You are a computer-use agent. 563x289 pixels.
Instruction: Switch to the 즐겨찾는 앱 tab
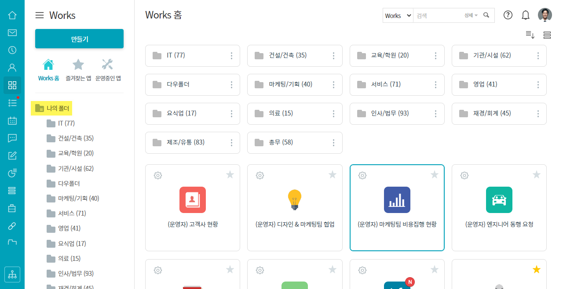[78, 70]
